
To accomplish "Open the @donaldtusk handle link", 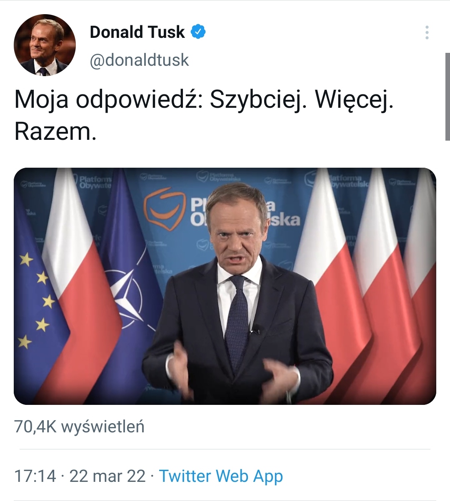I will click(139, 60).
